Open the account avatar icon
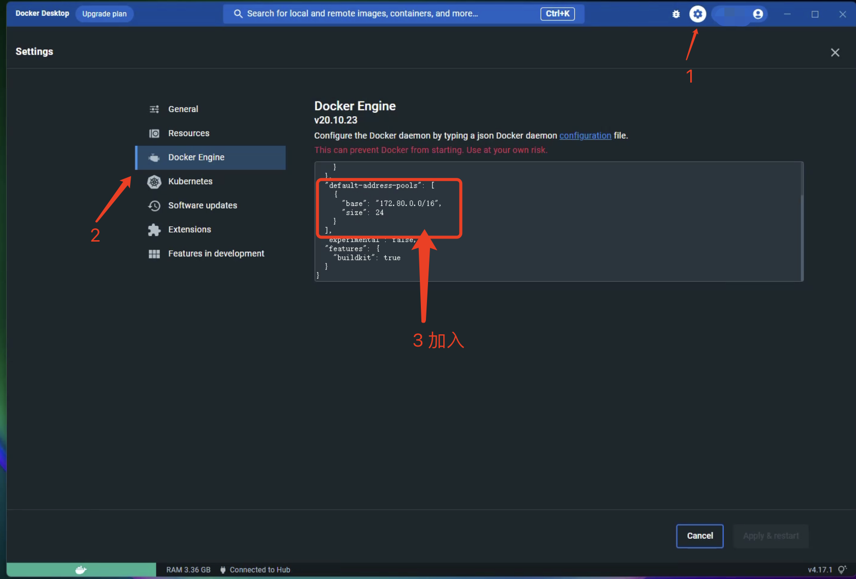This screenshot has width=856, height=579. click(758, 14)
